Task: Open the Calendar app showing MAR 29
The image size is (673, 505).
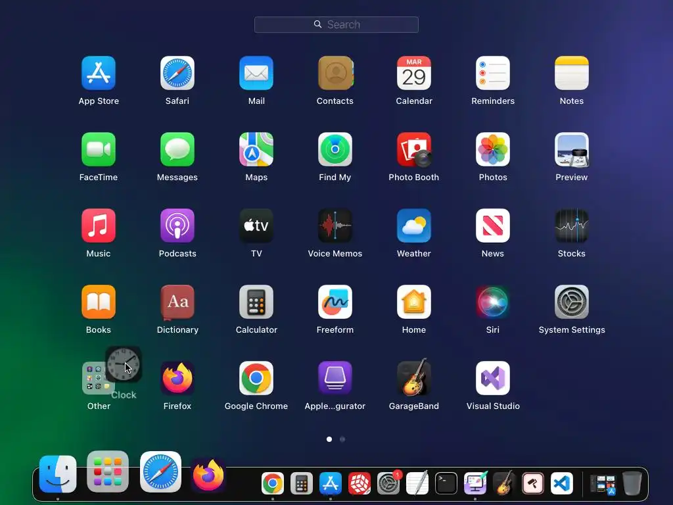Action: tap(414, 73)
